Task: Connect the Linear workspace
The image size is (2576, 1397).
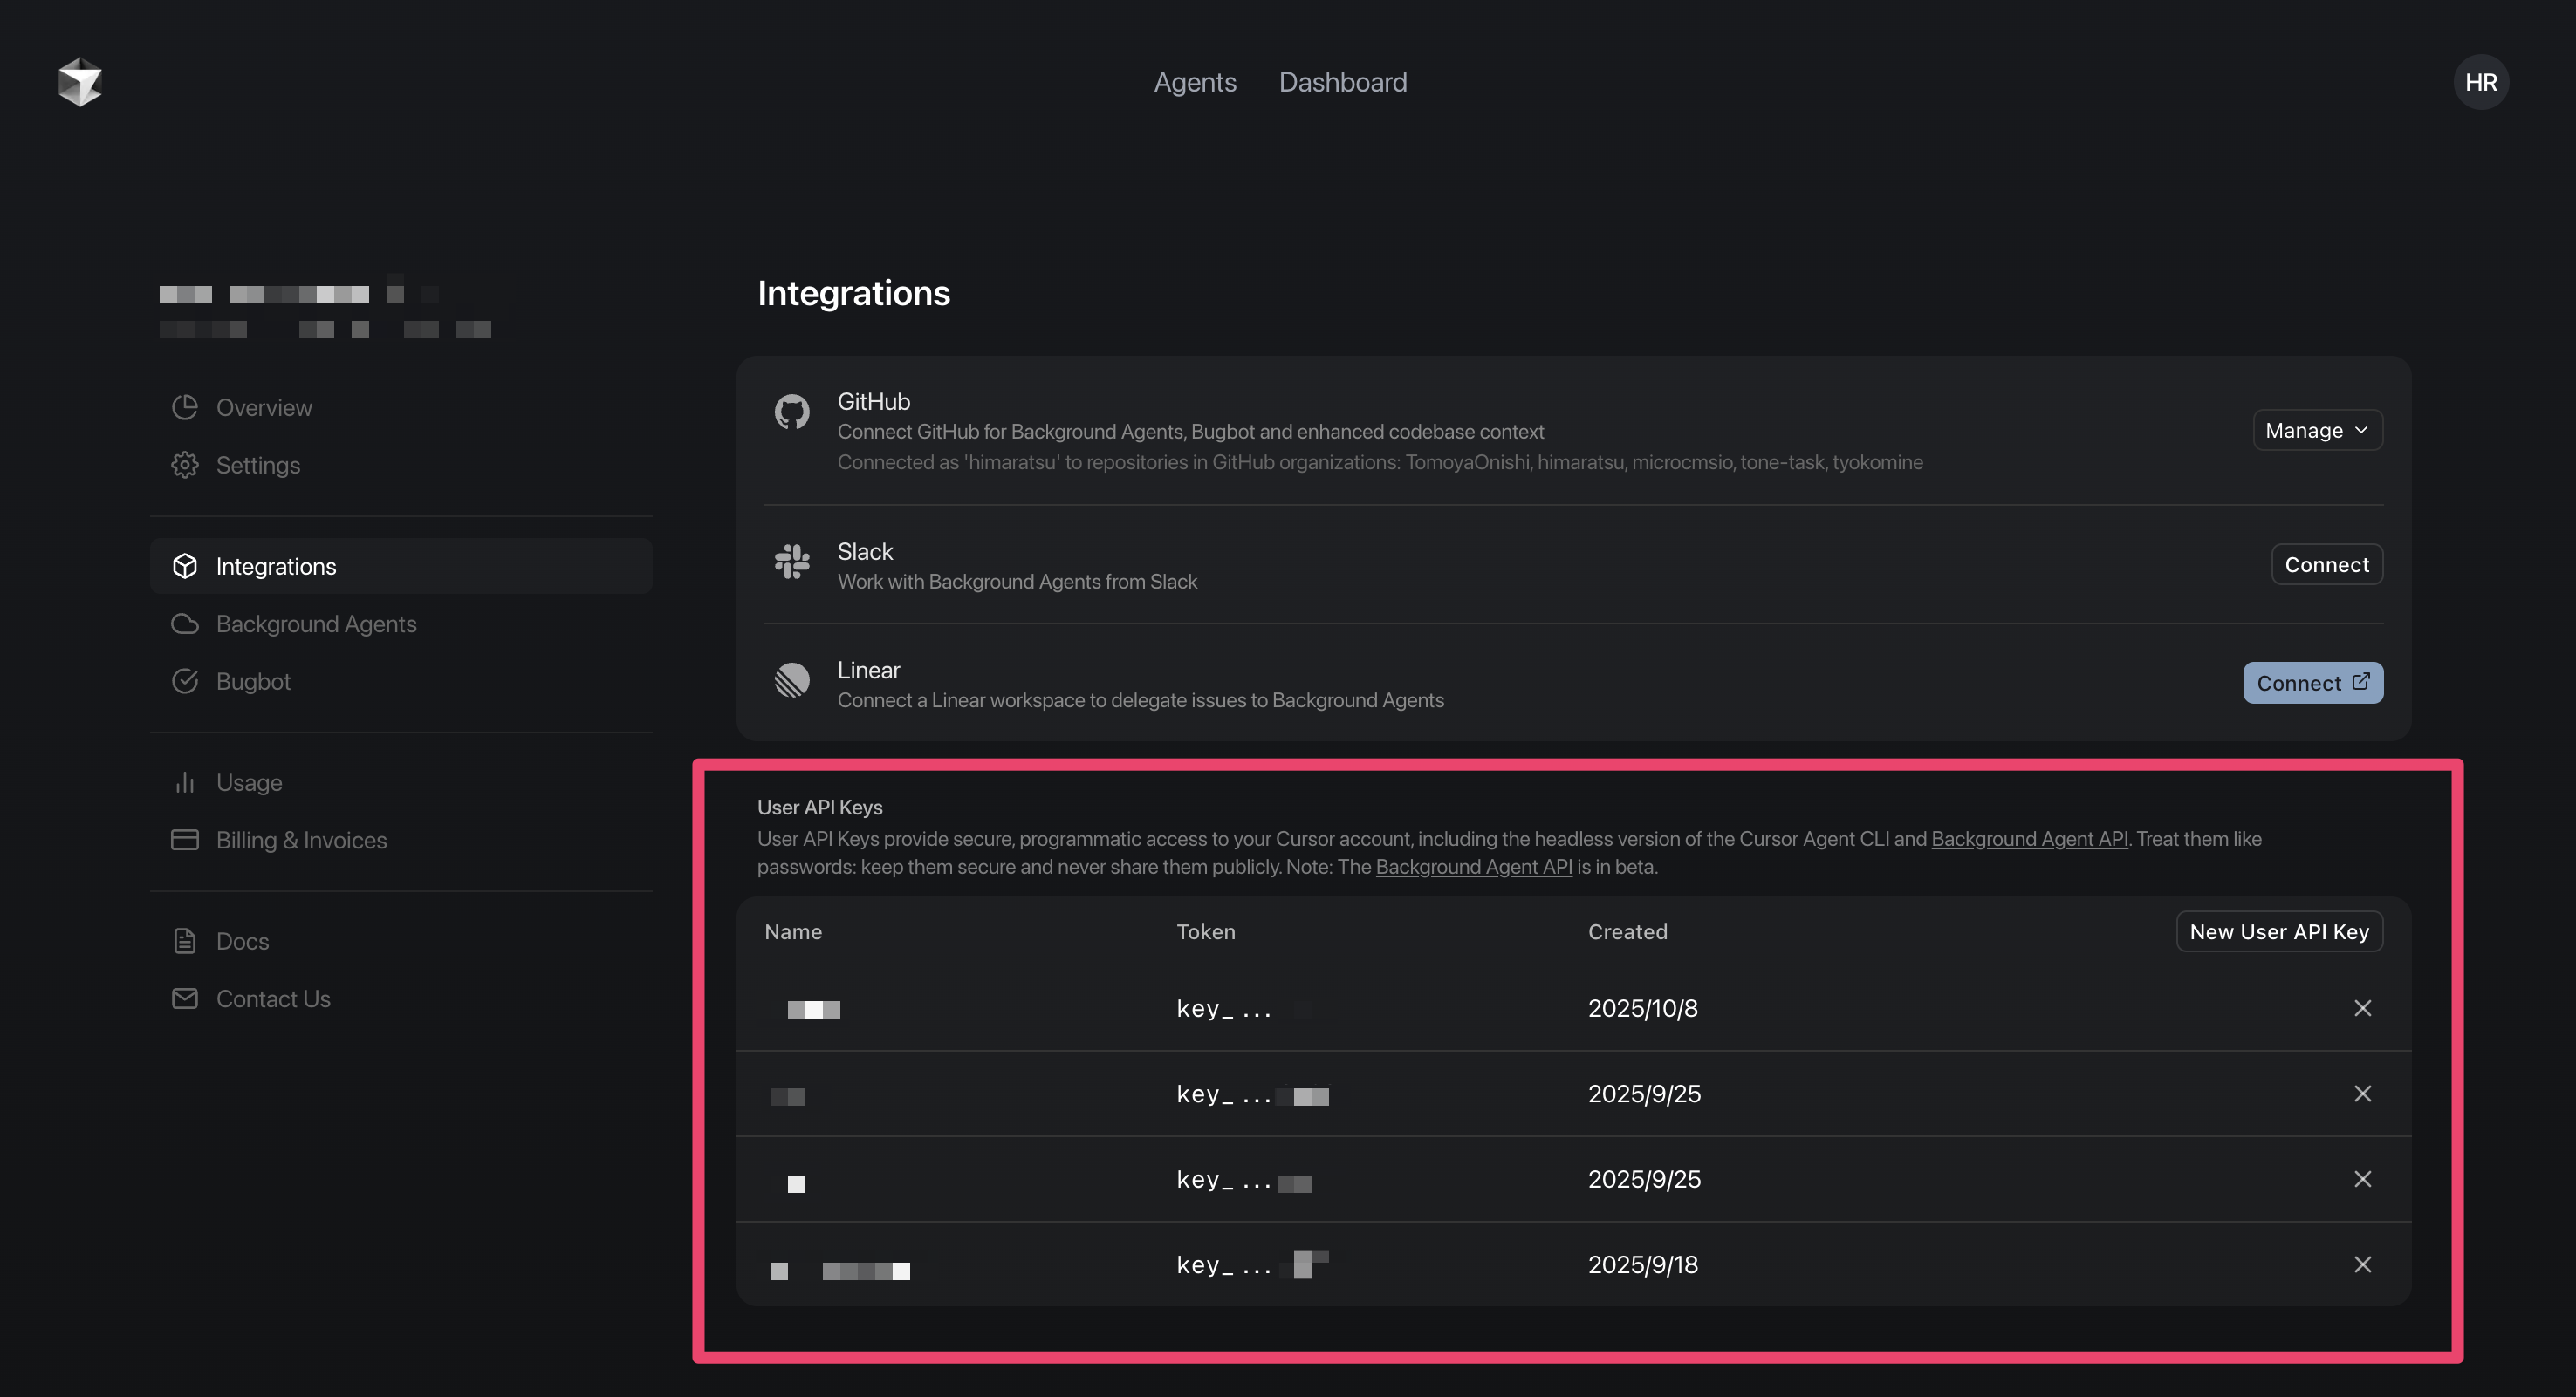Action: [x=2312, y=684]
